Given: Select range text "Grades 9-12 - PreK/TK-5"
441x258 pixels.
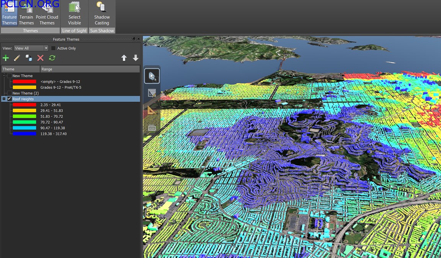Looking at the screenshot, I should click(61, 87).
